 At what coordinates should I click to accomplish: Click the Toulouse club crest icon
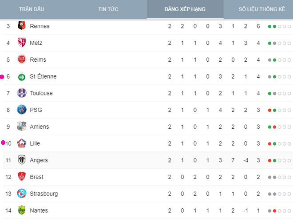tap(21, 93)
